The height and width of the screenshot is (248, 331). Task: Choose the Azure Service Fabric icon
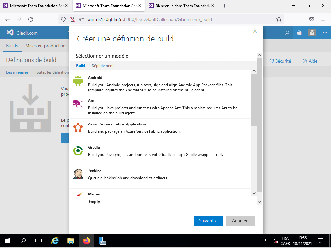click(x=78, y=127)
